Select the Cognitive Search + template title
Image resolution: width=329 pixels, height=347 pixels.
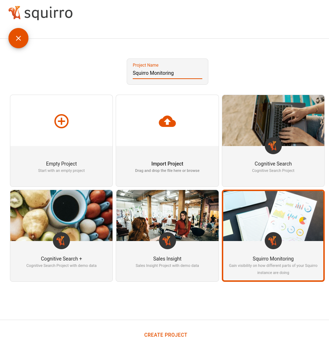click(x=61, y=259)
